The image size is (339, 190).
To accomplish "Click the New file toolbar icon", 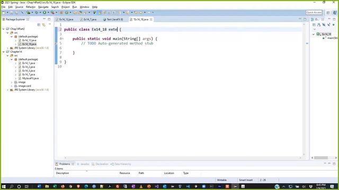I will (x=4, y=13).
